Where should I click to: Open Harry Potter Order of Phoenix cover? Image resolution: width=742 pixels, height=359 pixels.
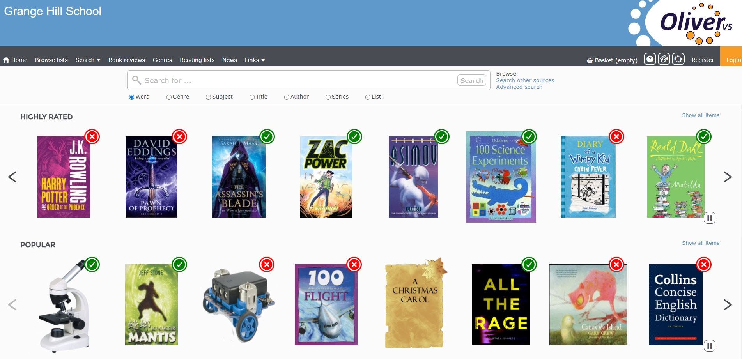point(64,177)
